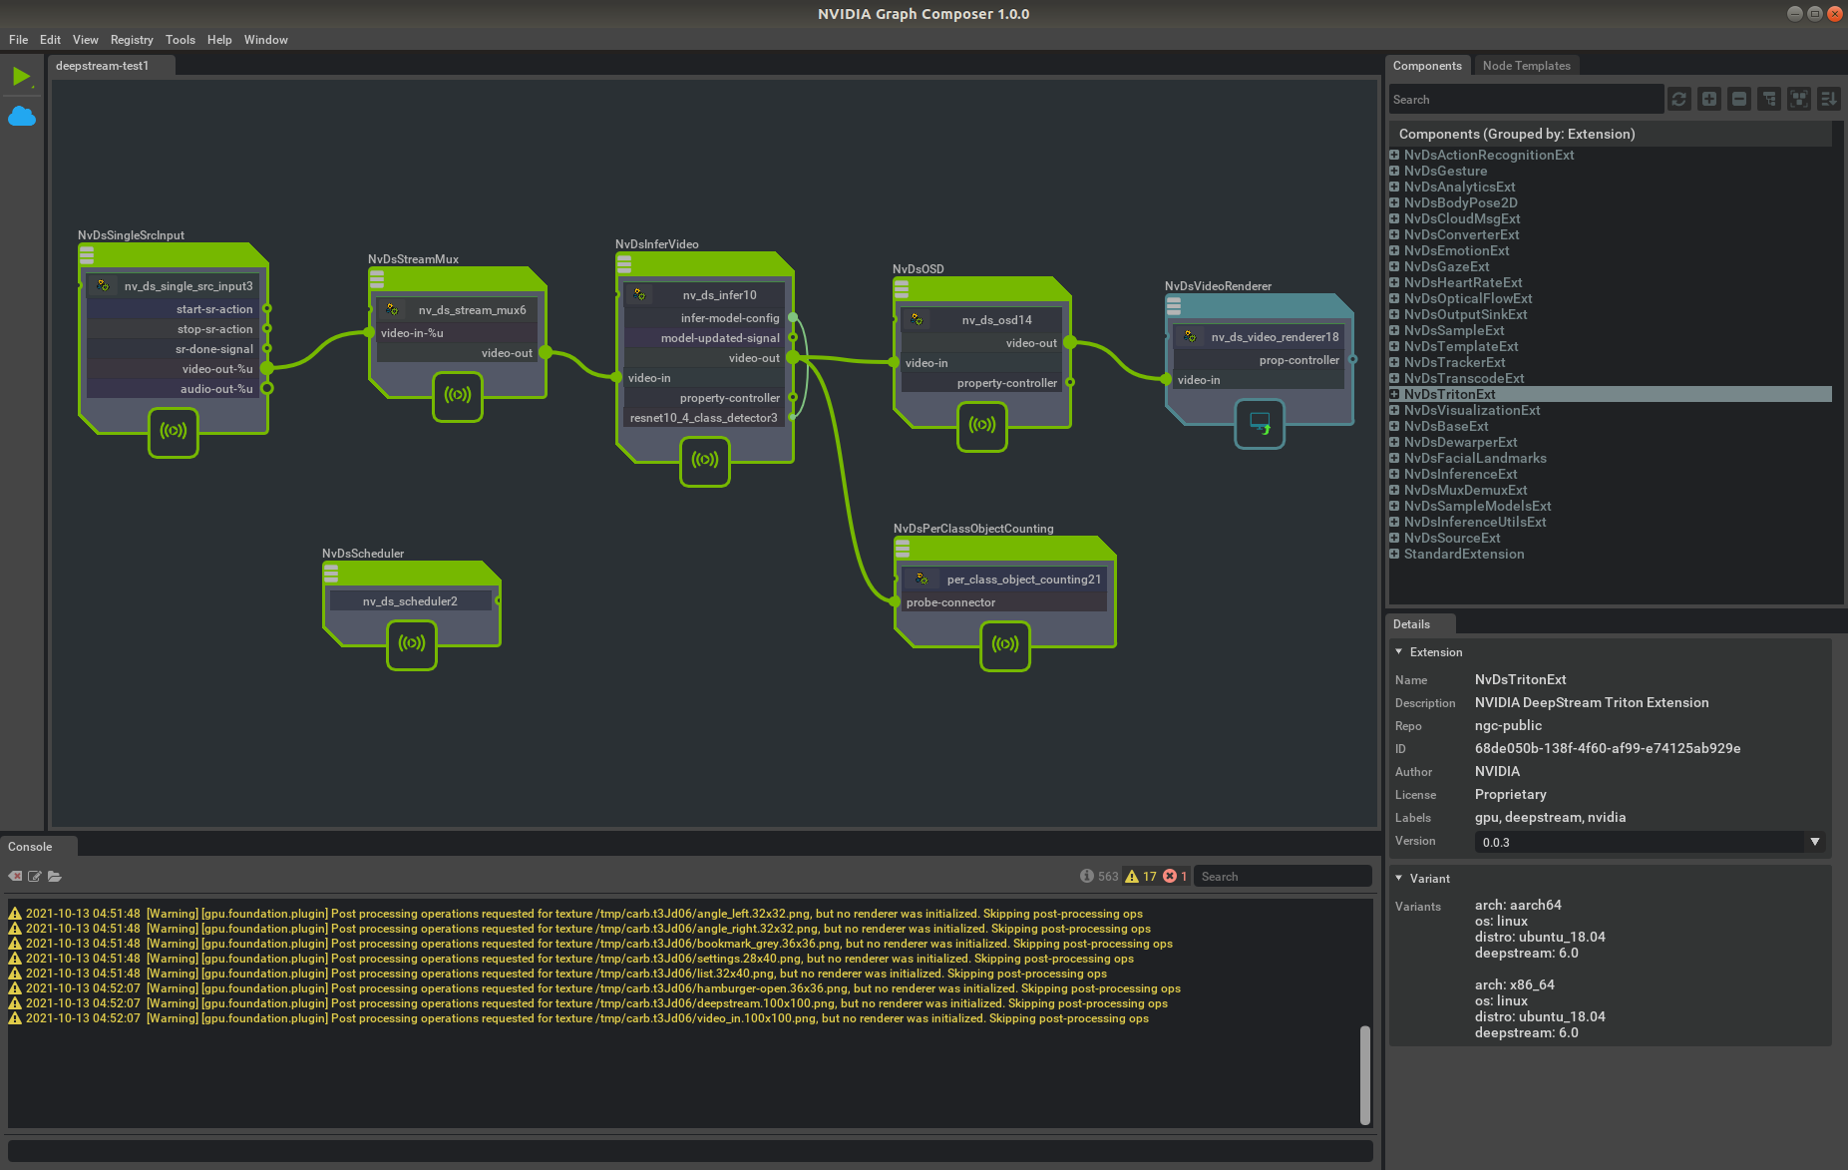Click the Components search field

[x=1526, y=99]
